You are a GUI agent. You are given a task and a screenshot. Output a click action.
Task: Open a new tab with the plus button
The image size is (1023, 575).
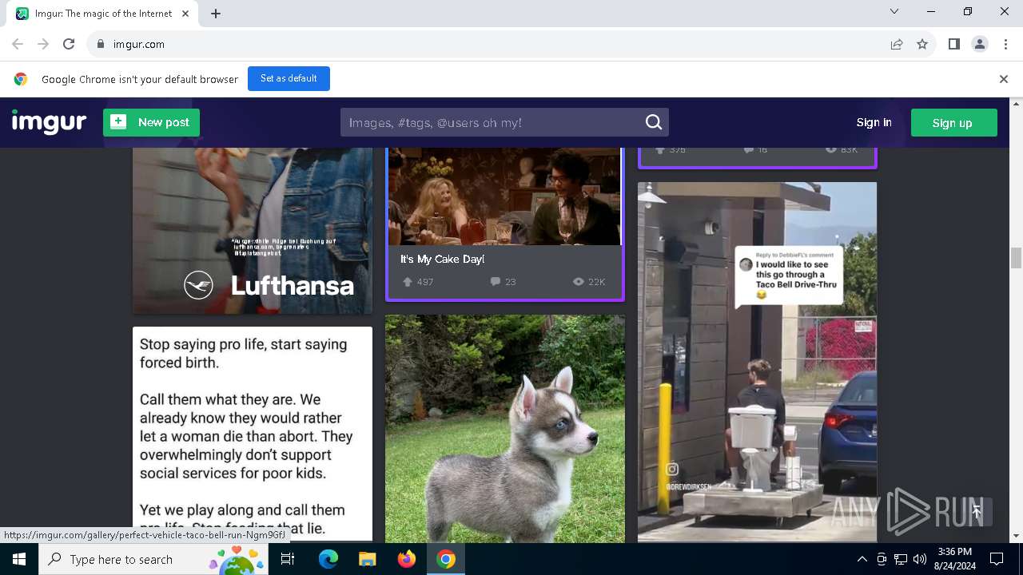[x=216, y=14]
